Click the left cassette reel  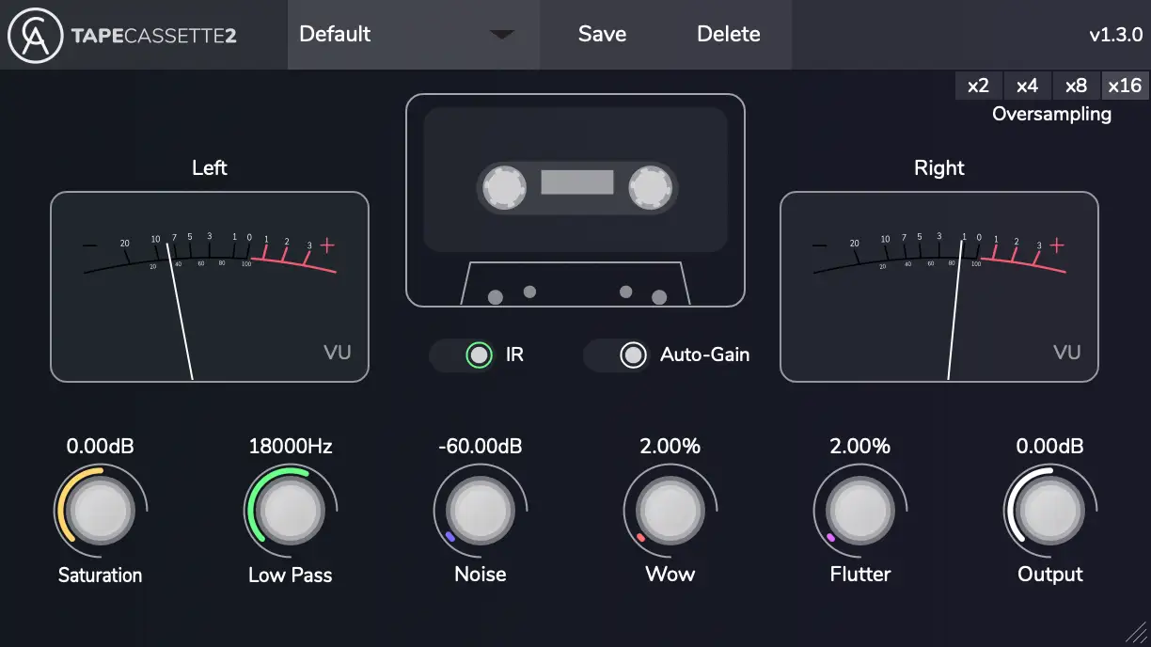(505, 189)
